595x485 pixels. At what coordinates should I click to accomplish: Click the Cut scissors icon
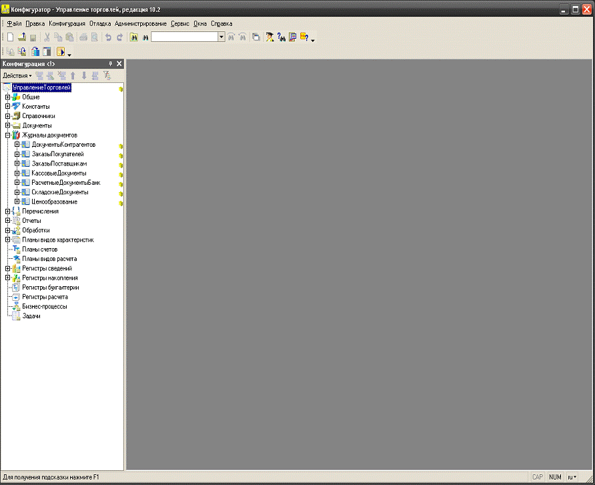[x=47, y=37]
